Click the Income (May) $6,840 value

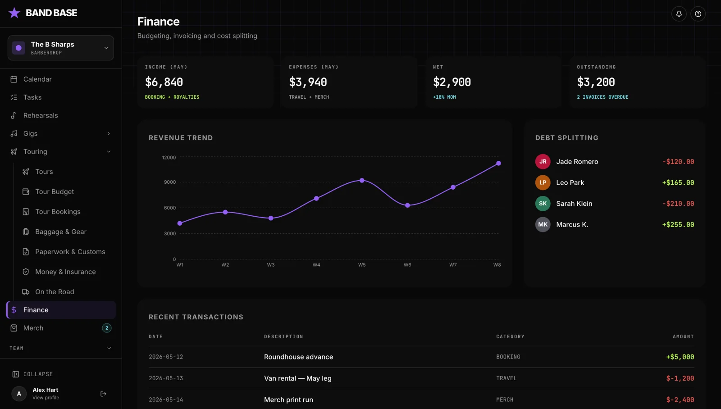164,82
